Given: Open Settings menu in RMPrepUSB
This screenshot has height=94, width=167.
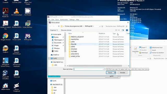Looking at the screenshot, I should coord(72,20).
